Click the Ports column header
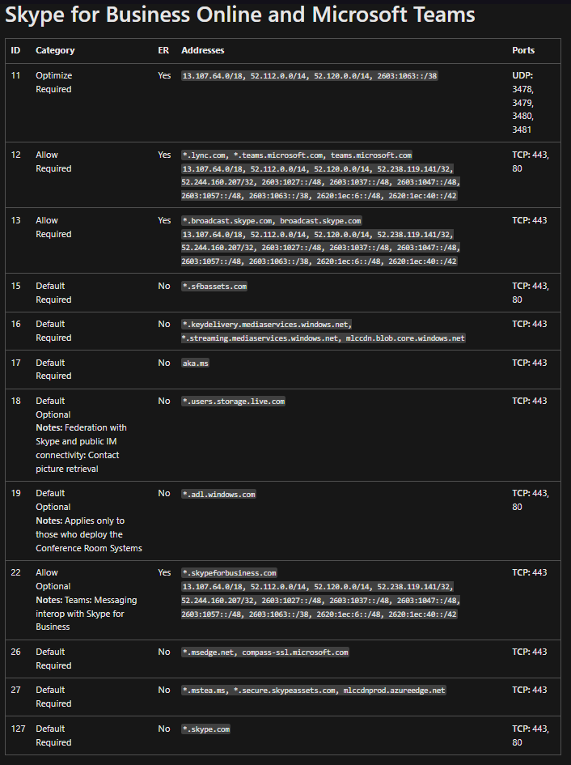This screenshot has height=765, width=571. (523, 50)
